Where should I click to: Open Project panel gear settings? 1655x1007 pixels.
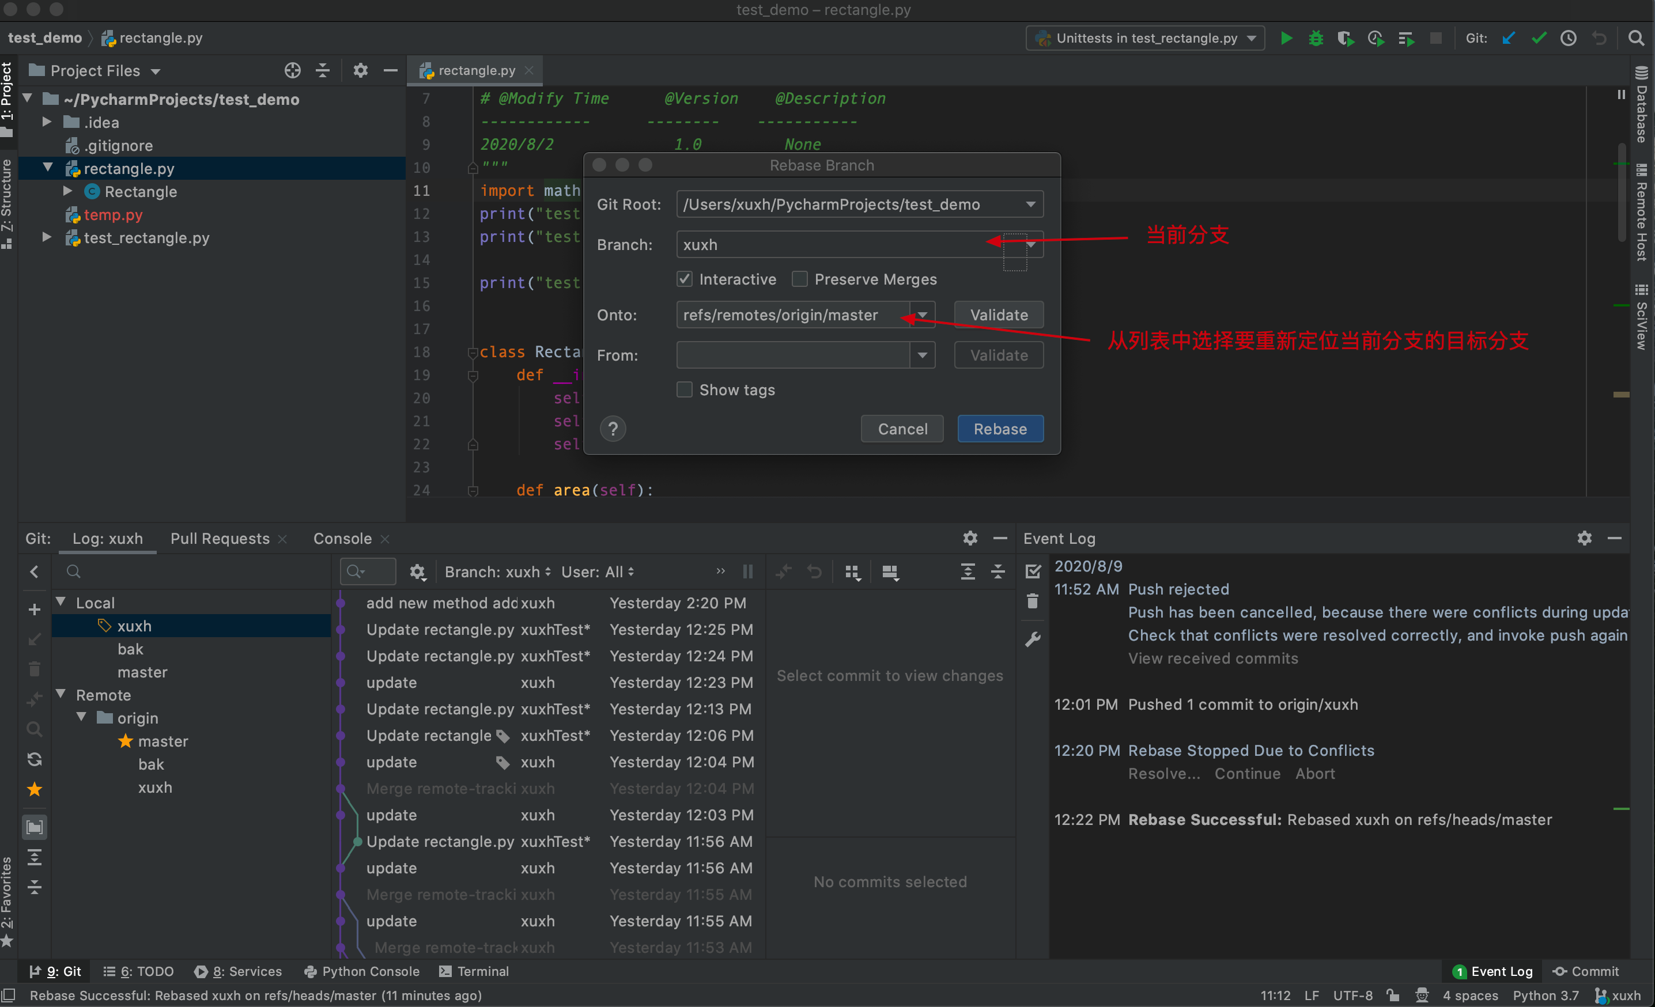point(361,70)
